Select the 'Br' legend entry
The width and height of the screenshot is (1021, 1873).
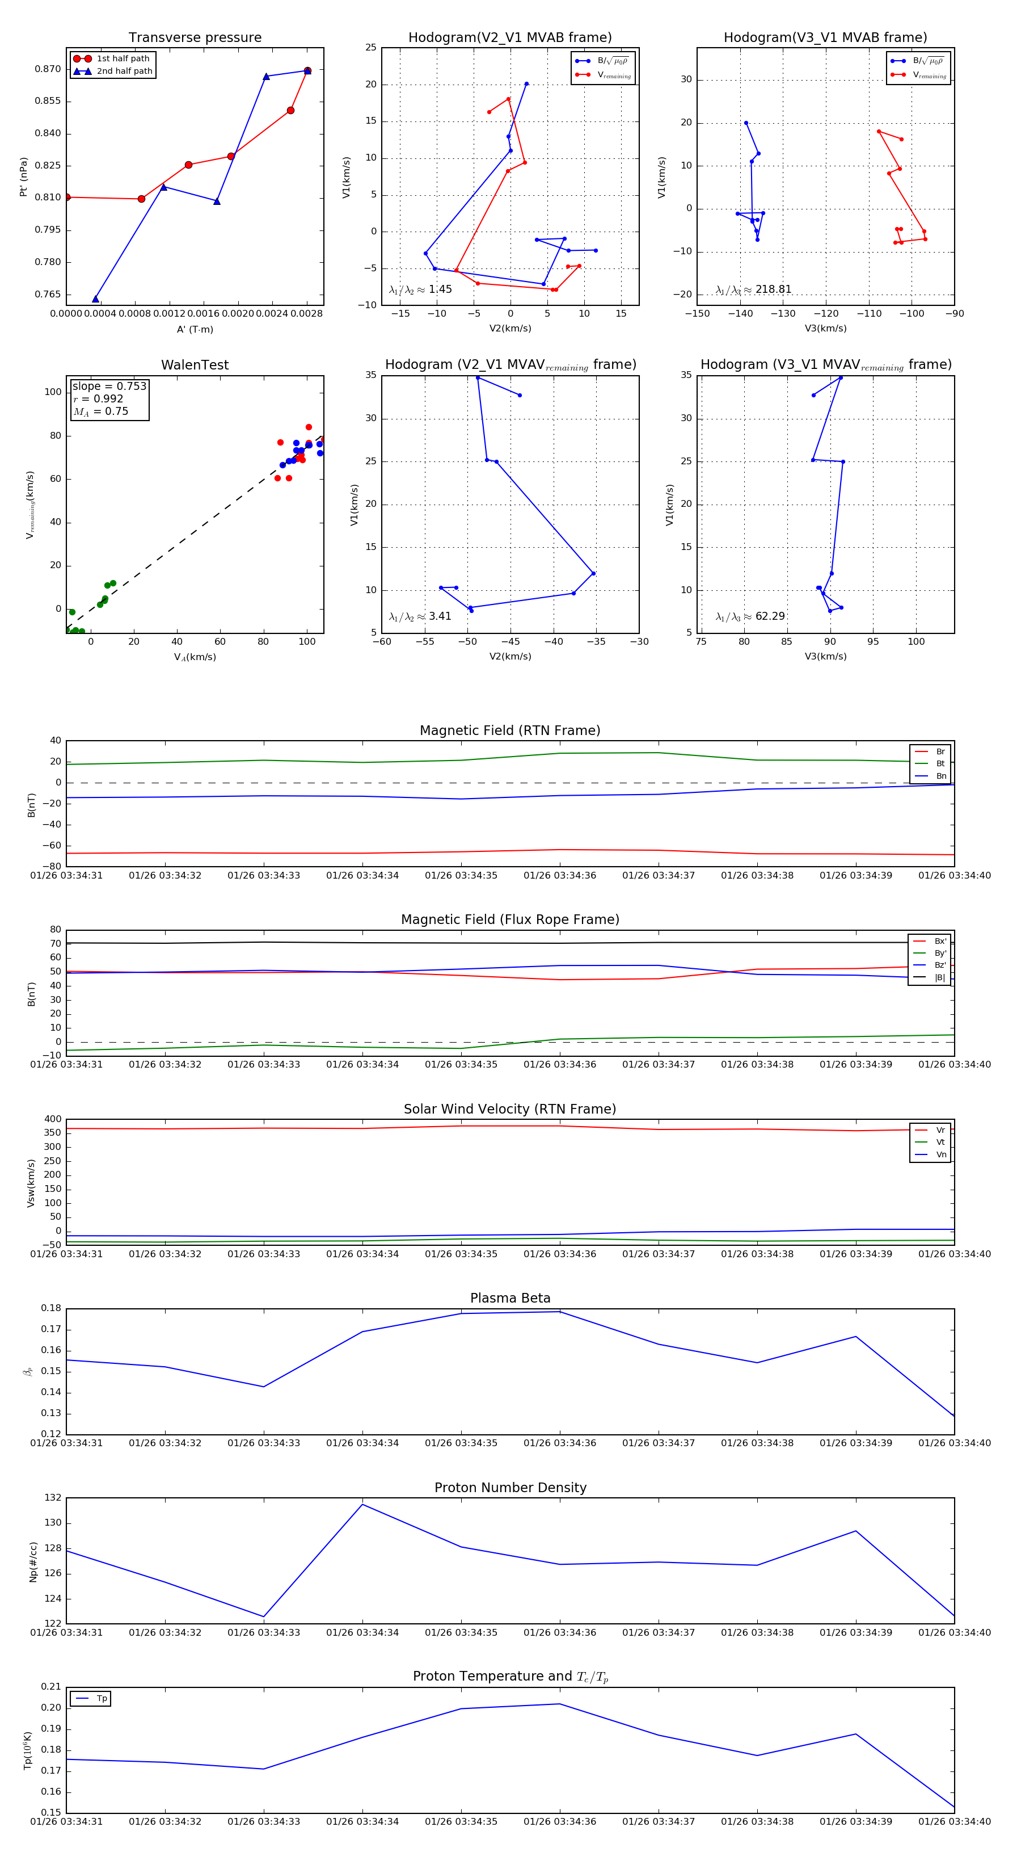point(930,751)
